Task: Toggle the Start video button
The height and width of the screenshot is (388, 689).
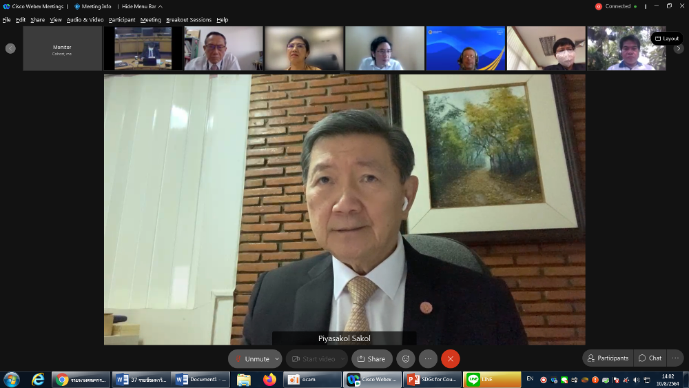Action: point(314,358)
